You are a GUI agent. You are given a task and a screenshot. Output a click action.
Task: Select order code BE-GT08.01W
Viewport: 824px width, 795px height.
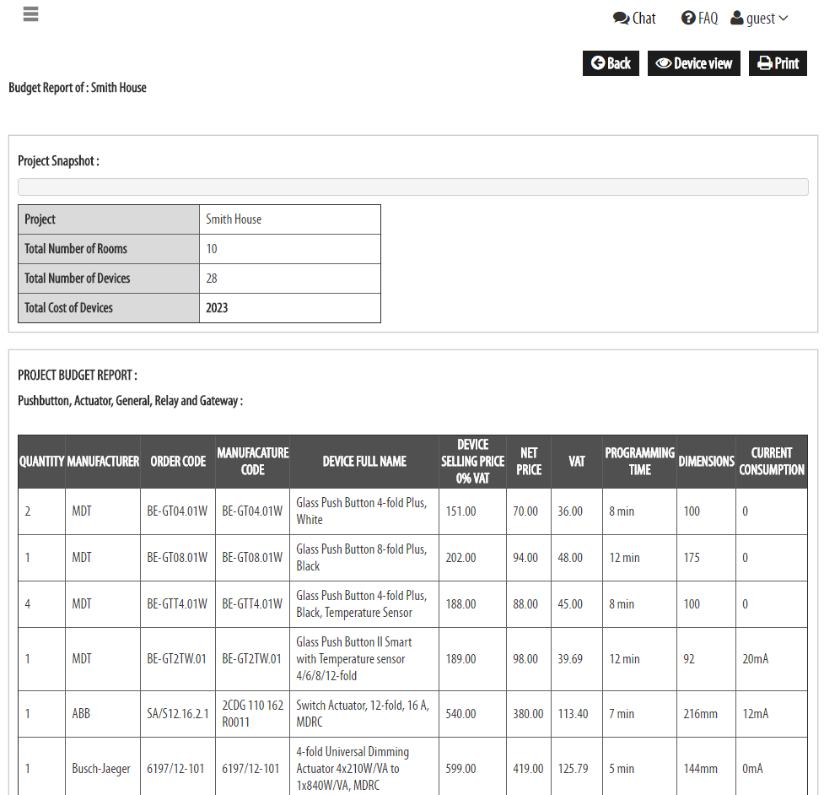tap(178, 558)
